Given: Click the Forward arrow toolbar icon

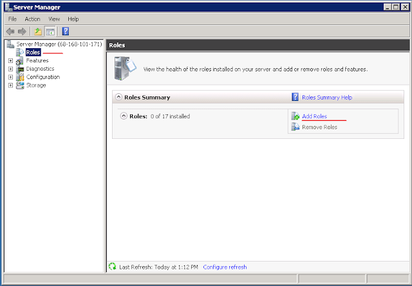Looking at the screenshot, I should click(x=22, y=31).
